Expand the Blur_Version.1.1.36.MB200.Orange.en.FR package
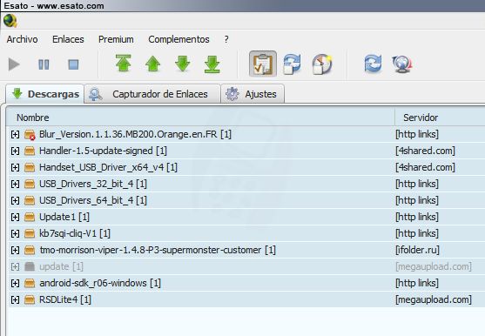Screen dimensions: 485x336 pos(15,134)
